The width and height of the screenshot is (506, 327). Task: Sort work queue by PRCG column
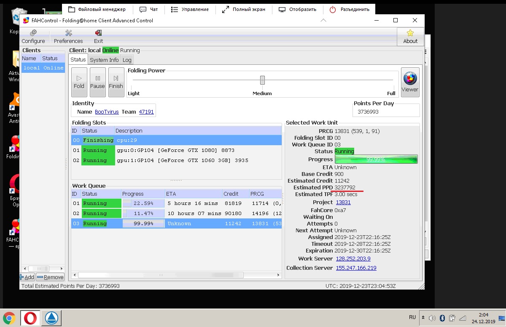coord(265,194)
